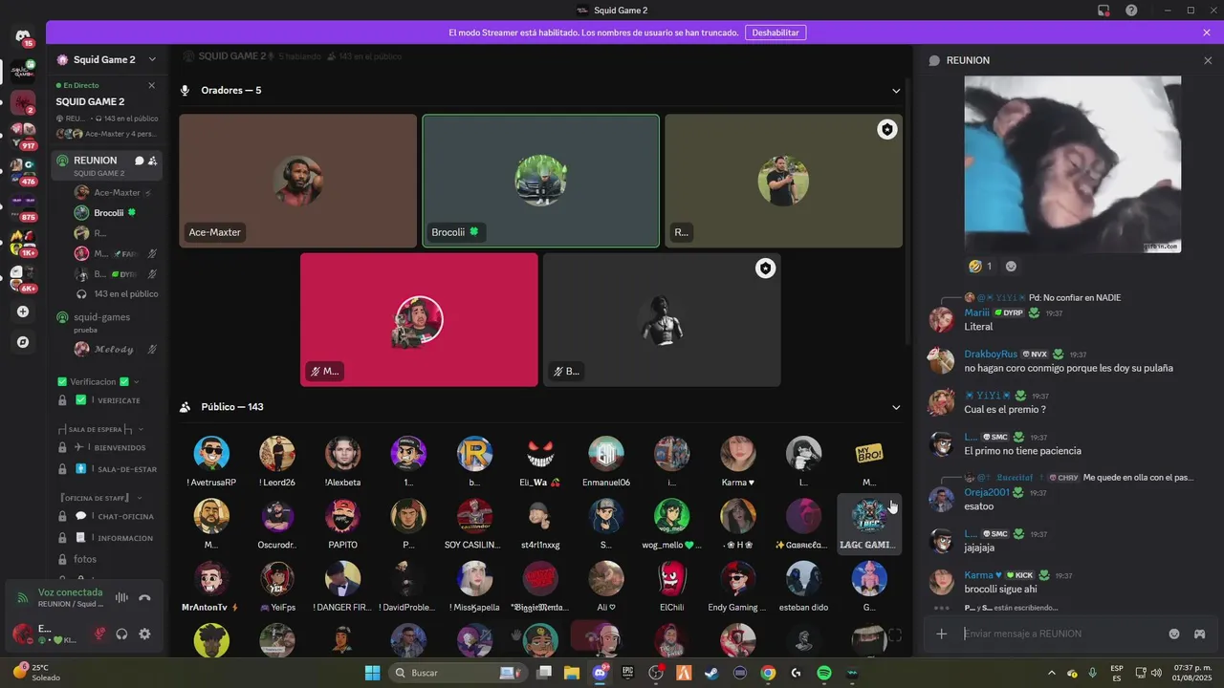Collapse OFICINA DE STAFF category
The image size is (1224, 688).
click(100, 498)
